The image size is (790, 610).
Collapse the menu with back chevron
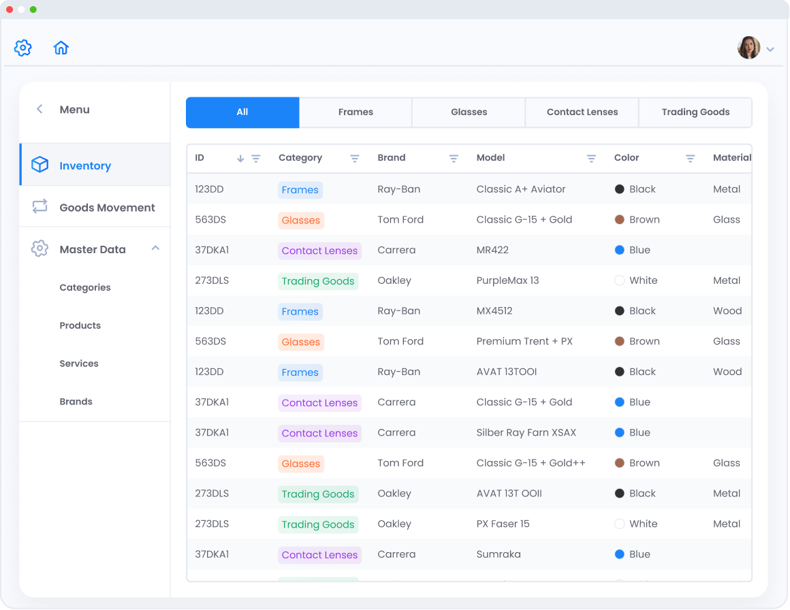[39, 109]
